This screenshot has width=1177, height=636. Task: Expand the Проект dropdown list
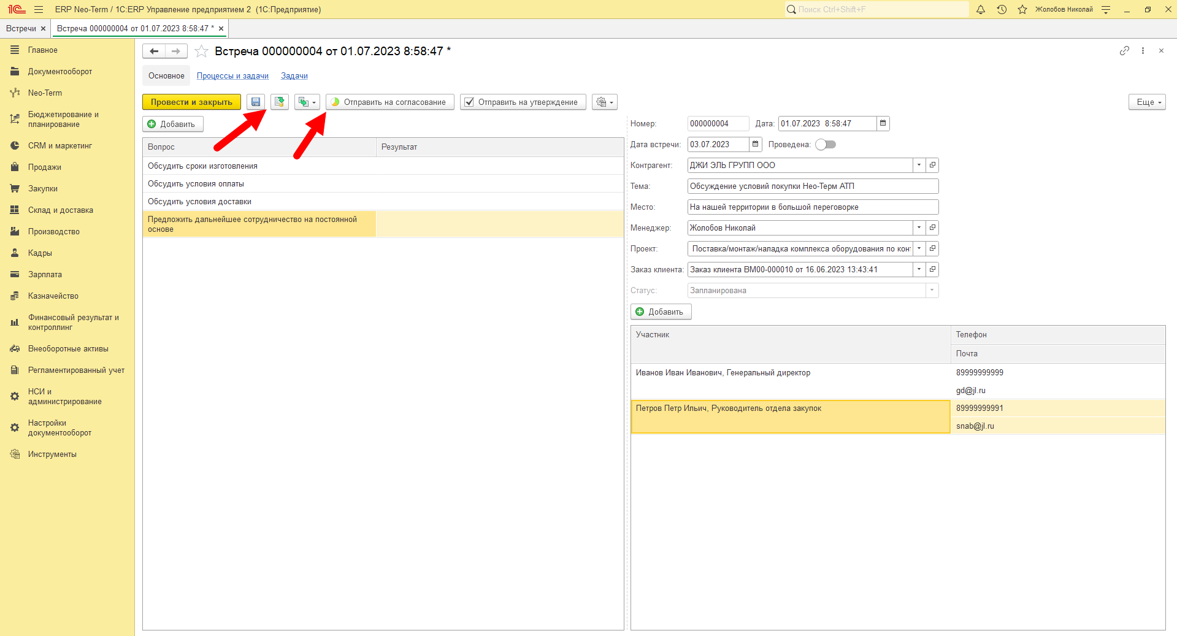tap(919, 248)
